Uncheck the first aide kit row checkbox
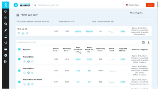This screenshot has width=160, height=90. pos(19,71)
